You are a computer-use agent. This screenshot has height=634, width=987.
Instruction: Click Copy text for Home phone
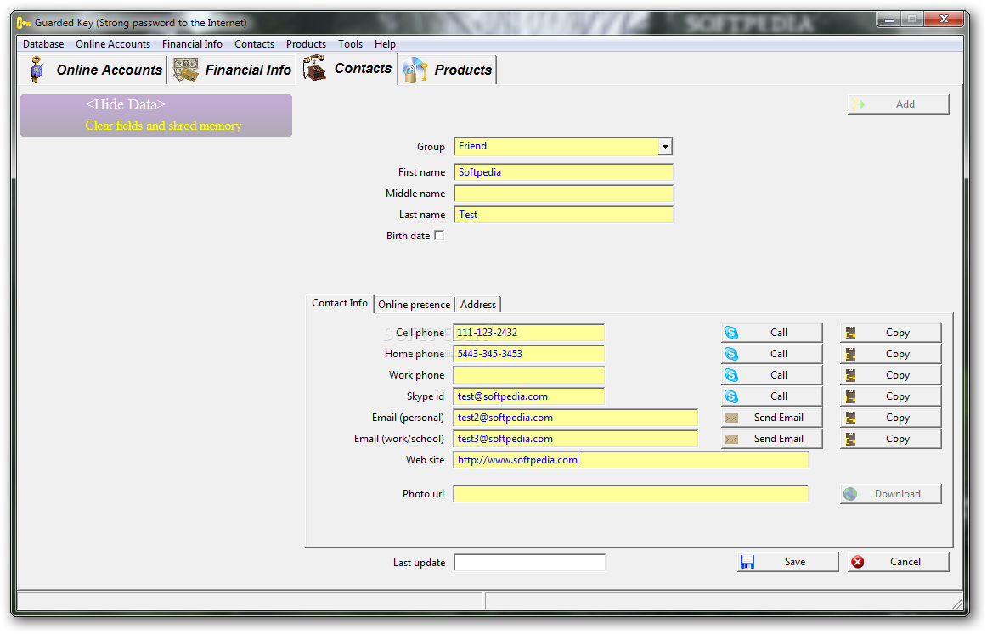pyautogui.click(x=898, y=354)
